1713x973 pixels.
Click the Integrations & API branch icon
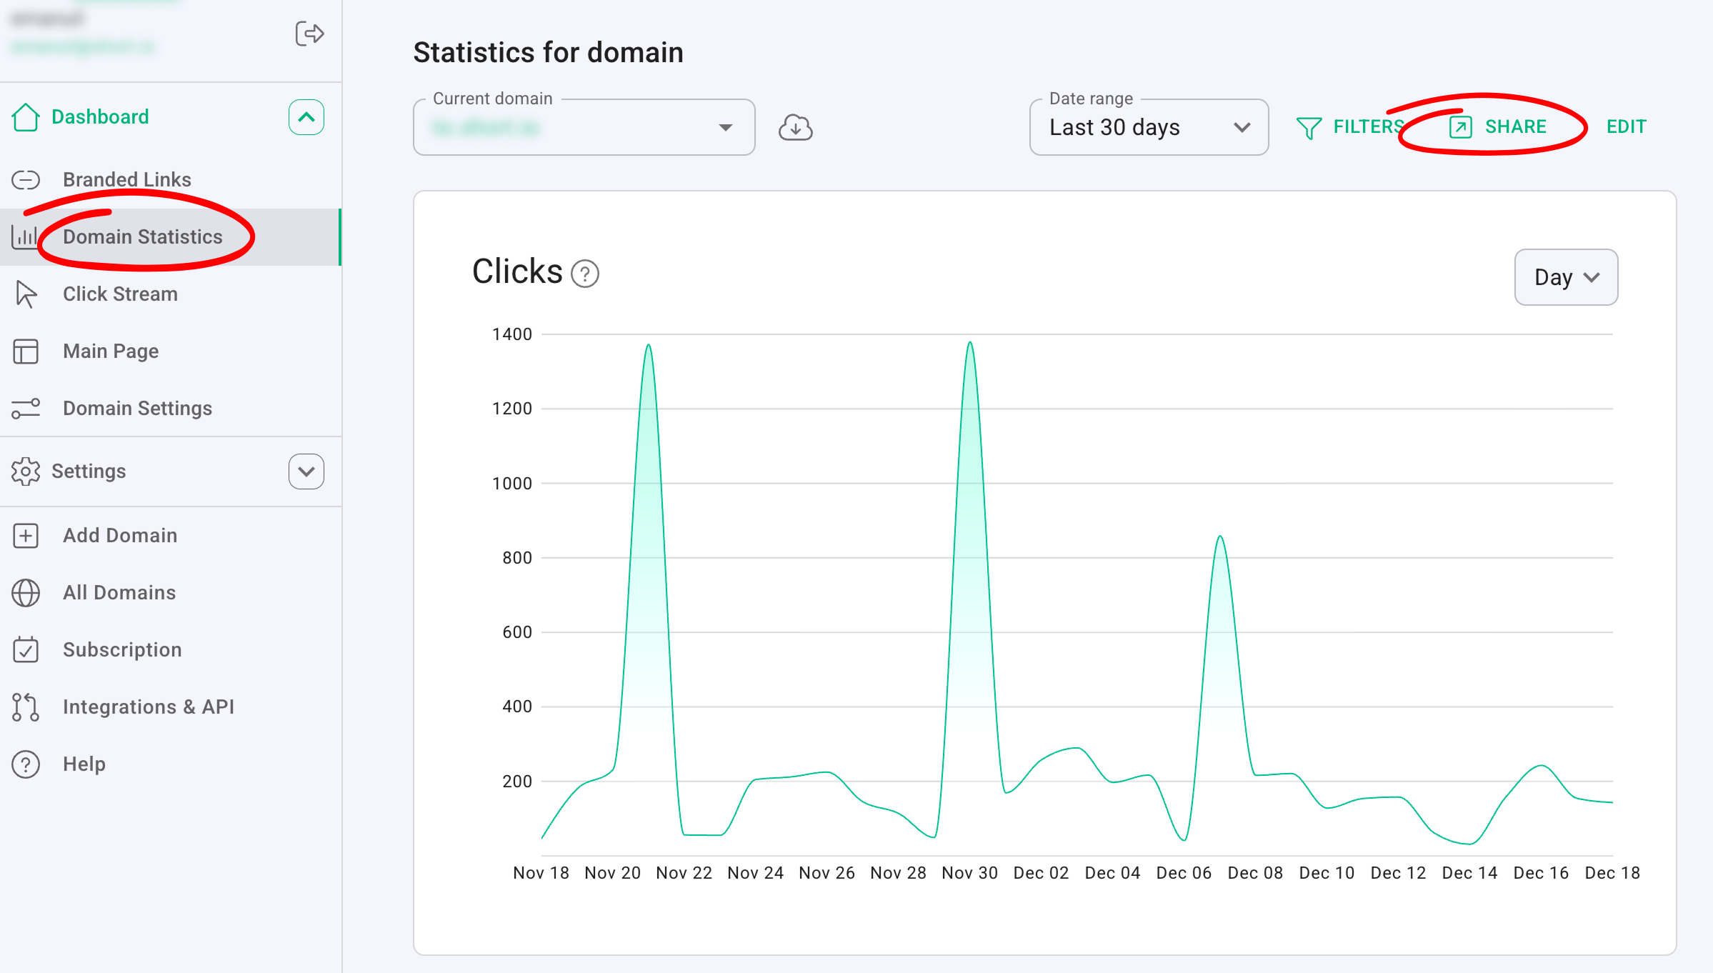(26, 707)
